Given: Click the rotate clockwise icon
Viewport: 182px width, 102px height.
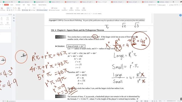Looking at the screenshot, I should coord(16,10).
